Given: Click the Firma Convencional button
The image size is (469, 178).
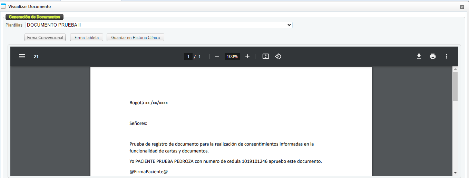Looking at the screenshot, I should pyautogui.click(x=45, y=38).
